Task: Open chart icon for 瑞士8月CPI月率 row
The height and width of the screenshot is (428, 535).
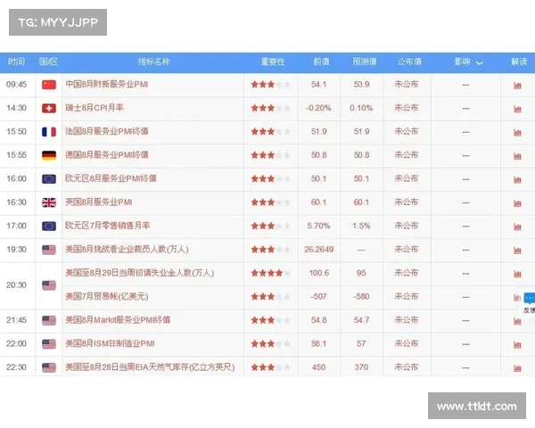Action: [517, 109]
